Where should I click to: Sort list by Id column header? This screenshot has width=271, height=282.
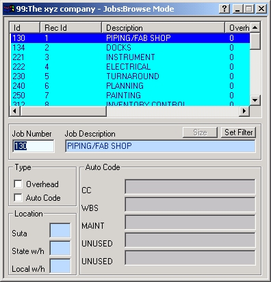point(25,28)
